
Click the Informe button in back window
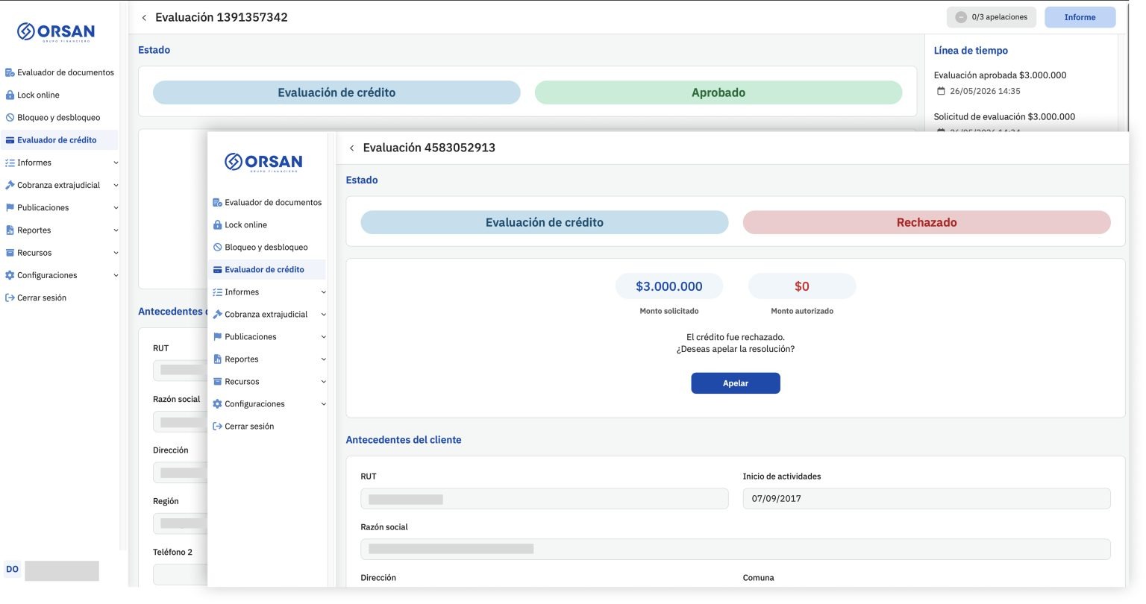1080,17
